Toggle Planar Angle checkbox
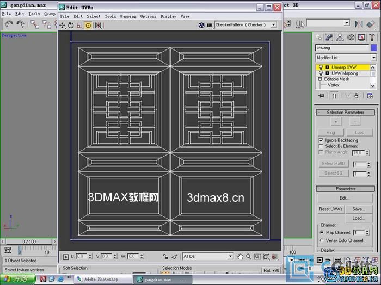Image resolution: width=381 pixels, height=285 pixels. [321, 152]
